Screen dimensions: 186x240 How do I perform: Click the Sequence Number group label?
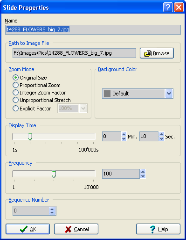point(29,200)
